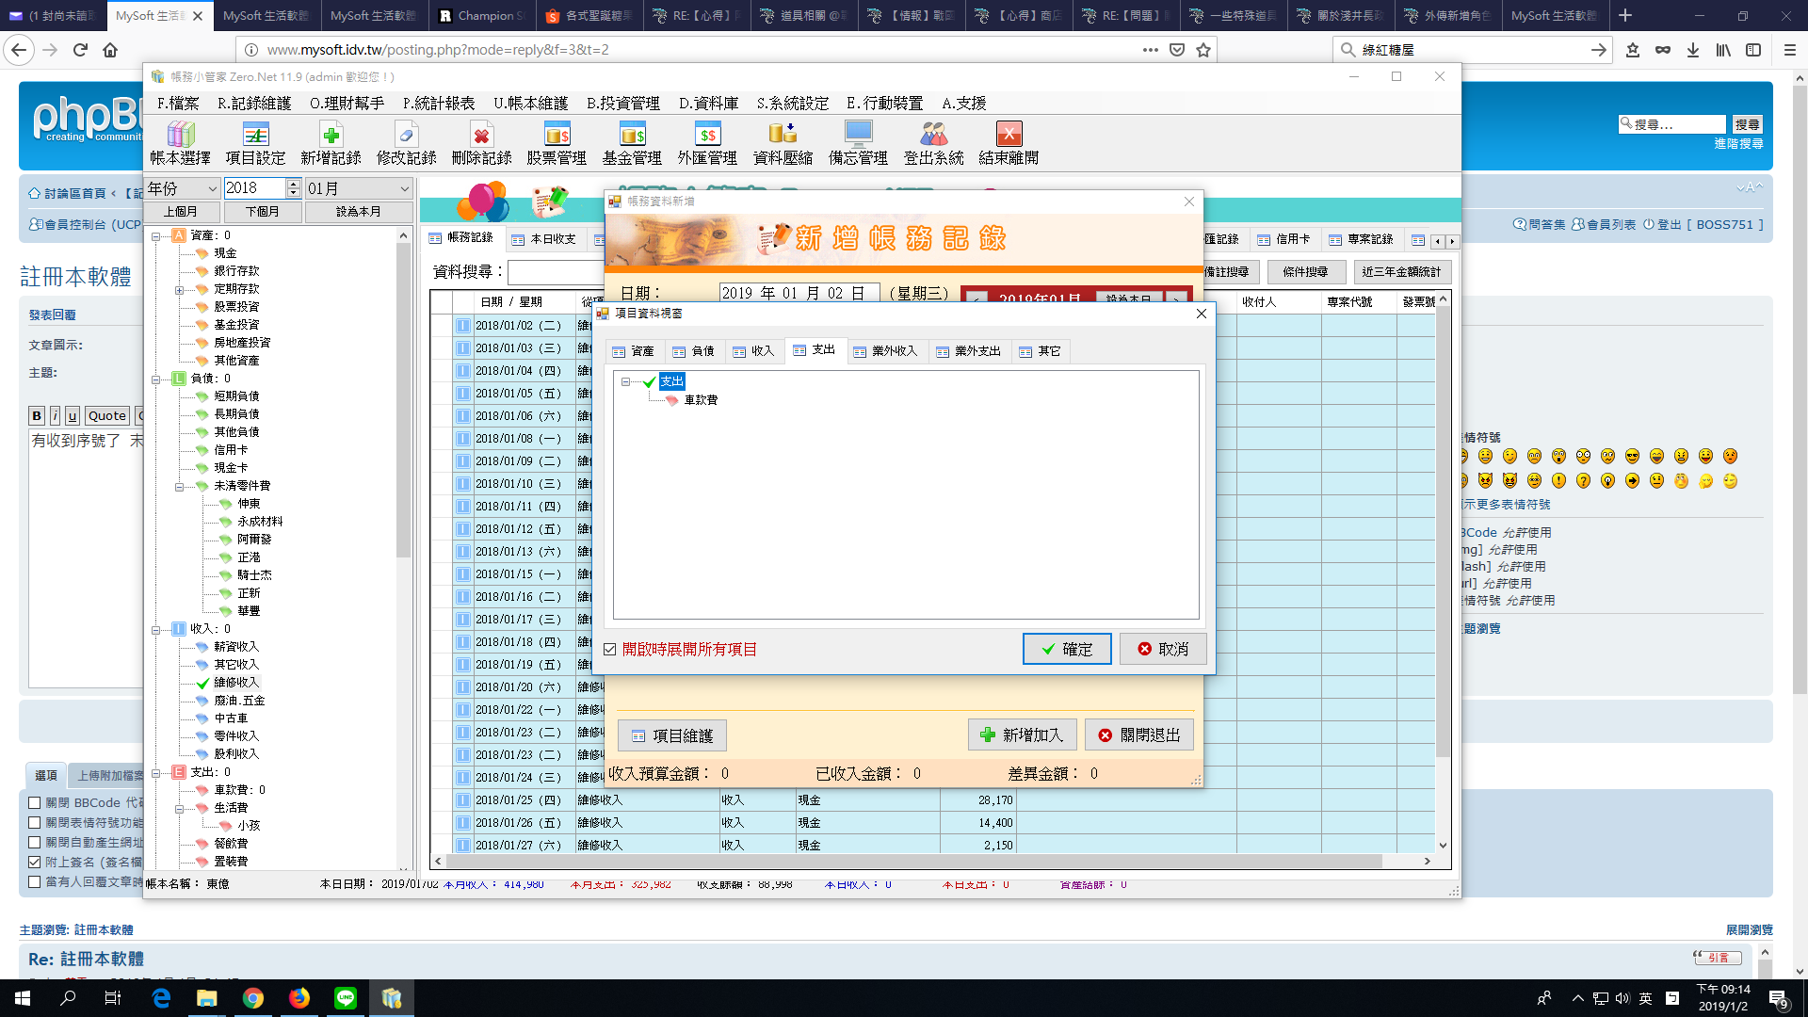Toggle 關閉自動產生網址 checkbox
This screenshot has height=1017, width=1808.
tap(35, 843)
